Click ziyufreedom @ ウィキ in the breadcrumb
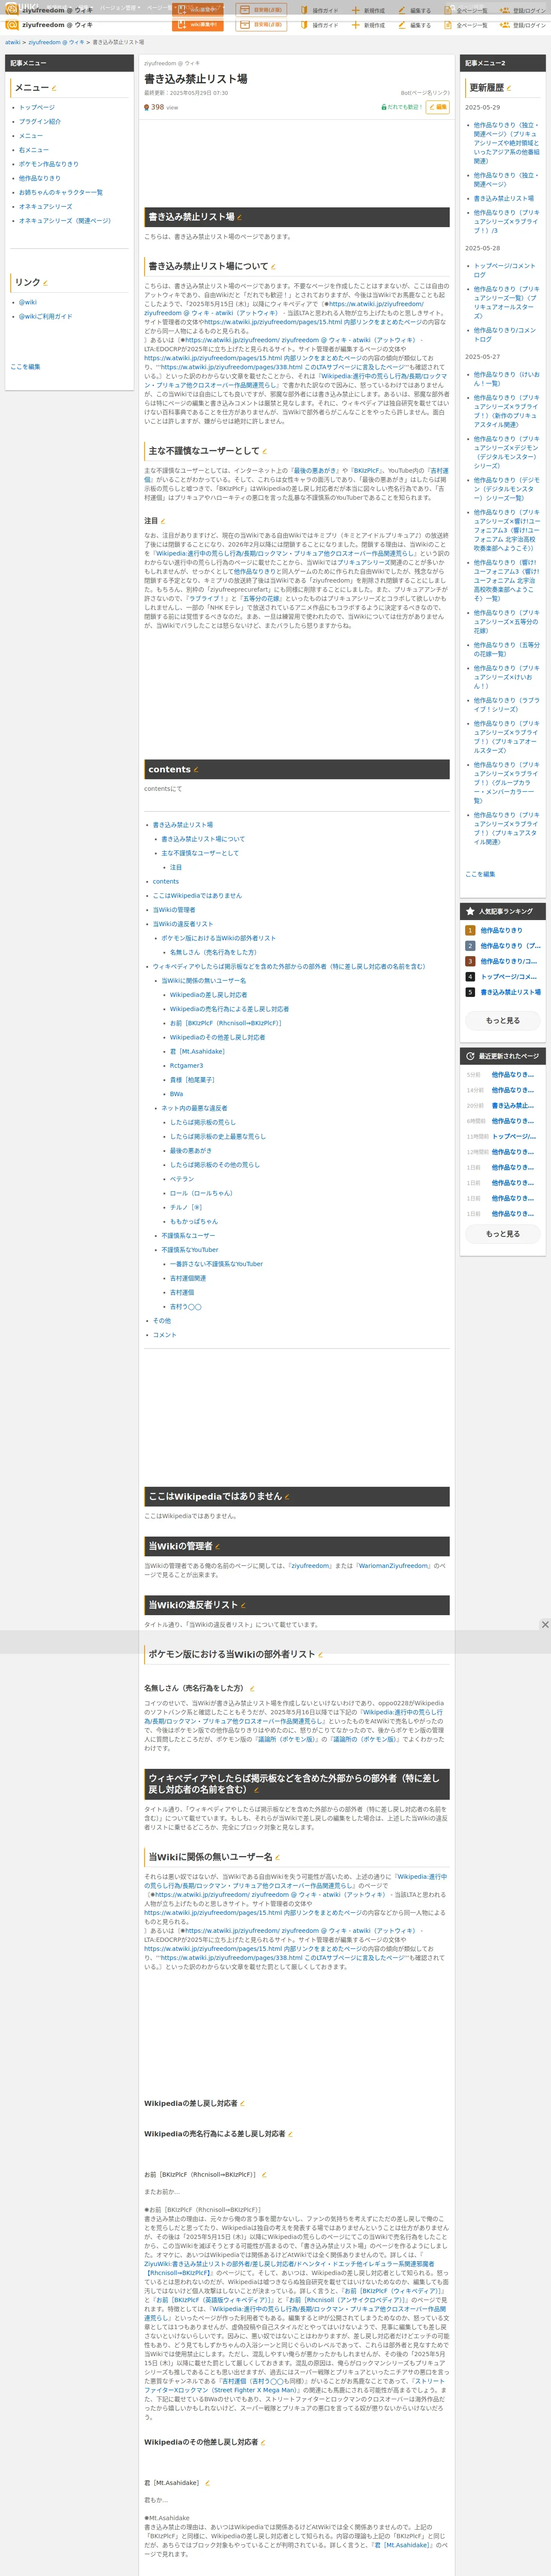Image resolution: width=551 pixels, height=2576 pixels. pos(56,42)
